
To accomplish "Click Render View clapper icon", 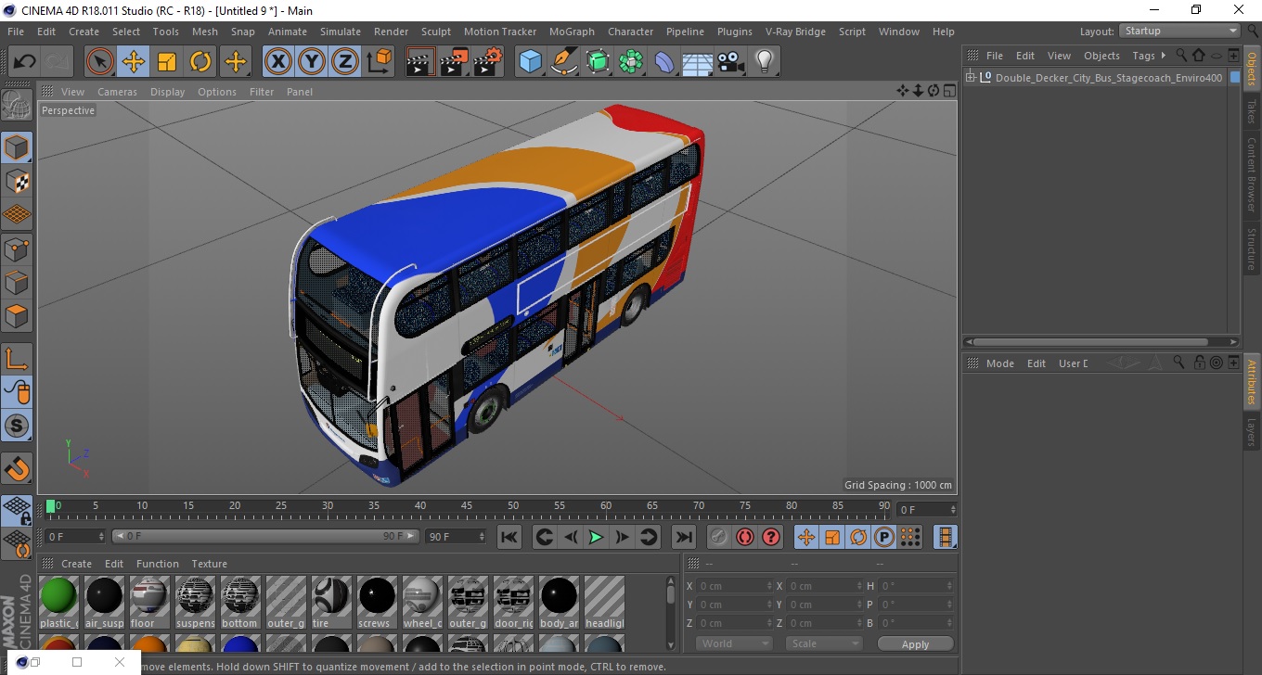I will coord(420,62).
